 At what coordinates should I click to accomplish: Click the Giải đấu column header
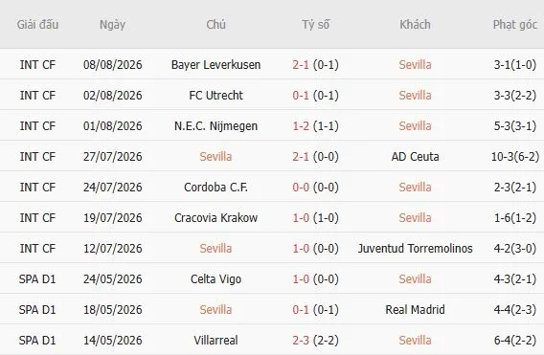(x=37, y=25)
